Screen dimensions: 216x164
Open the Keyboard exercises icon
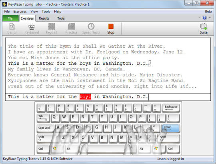pos(32,28)
